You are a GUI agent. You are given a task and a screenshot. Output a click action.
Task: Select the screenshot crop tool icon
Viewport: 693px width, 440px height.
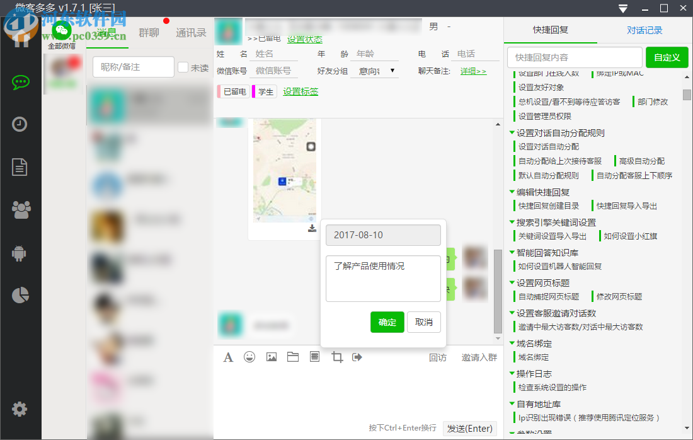[336, 357]
